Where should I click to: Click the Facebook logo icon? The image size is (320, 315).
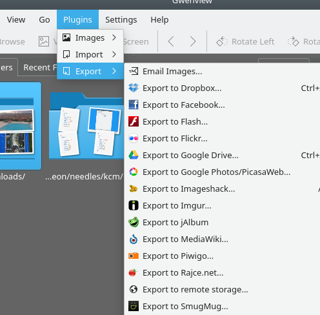pyautogui.click(x=134, y=105)
